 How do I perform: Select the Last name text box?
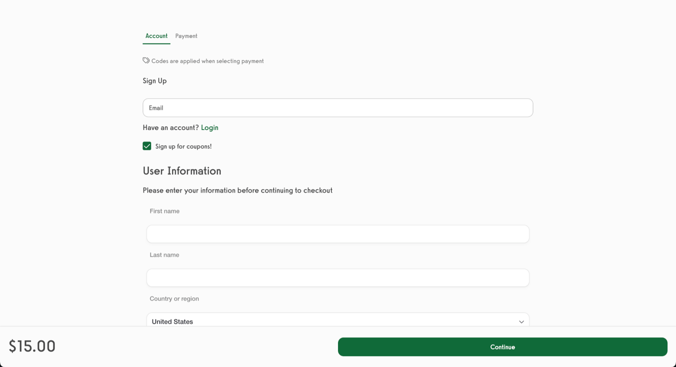[x=338, y=278]
